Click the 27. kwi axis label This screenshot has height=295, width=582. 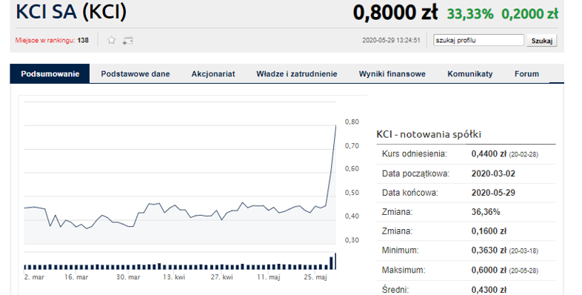[x=222, y=277]
